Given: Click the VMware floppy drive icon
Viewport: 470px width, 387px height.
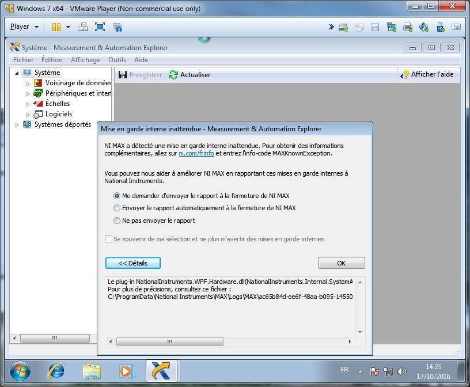Looking at the screenshot, I should [375, 27].
